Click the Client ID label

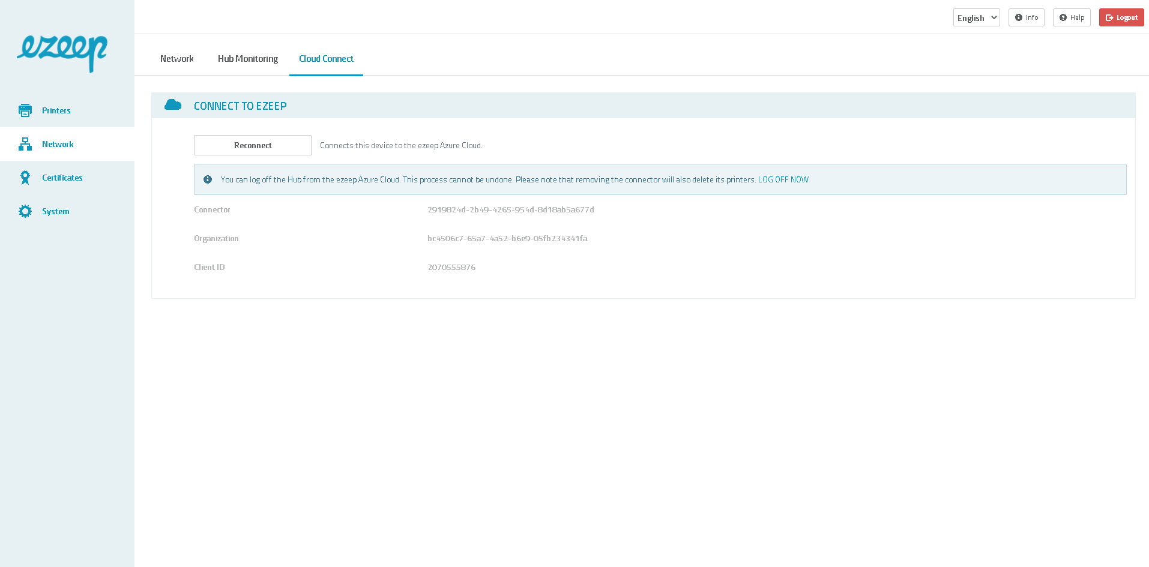click(210, 267)
